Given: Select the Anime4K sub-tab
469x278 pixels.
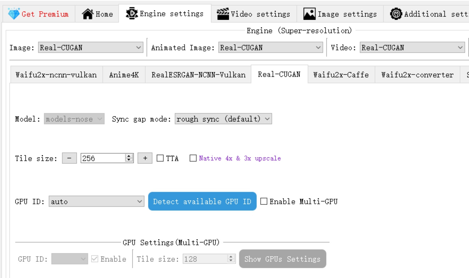Looking at the screenshot, I should (124, 75).
